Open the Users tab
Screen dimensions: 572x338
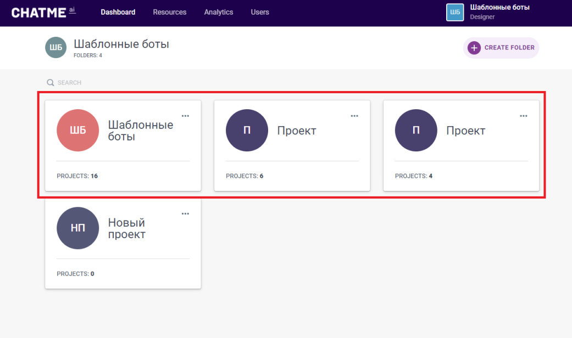tap(260, 12)
